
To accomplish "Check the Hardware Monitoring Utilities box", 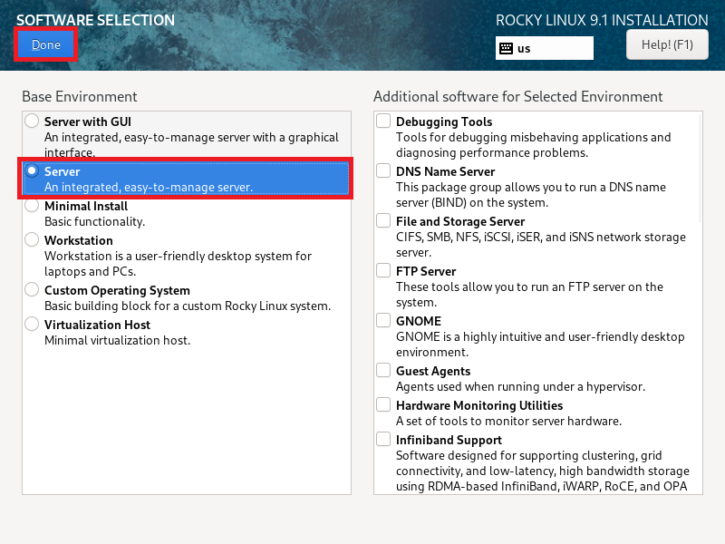I will [x=383, y=404].
